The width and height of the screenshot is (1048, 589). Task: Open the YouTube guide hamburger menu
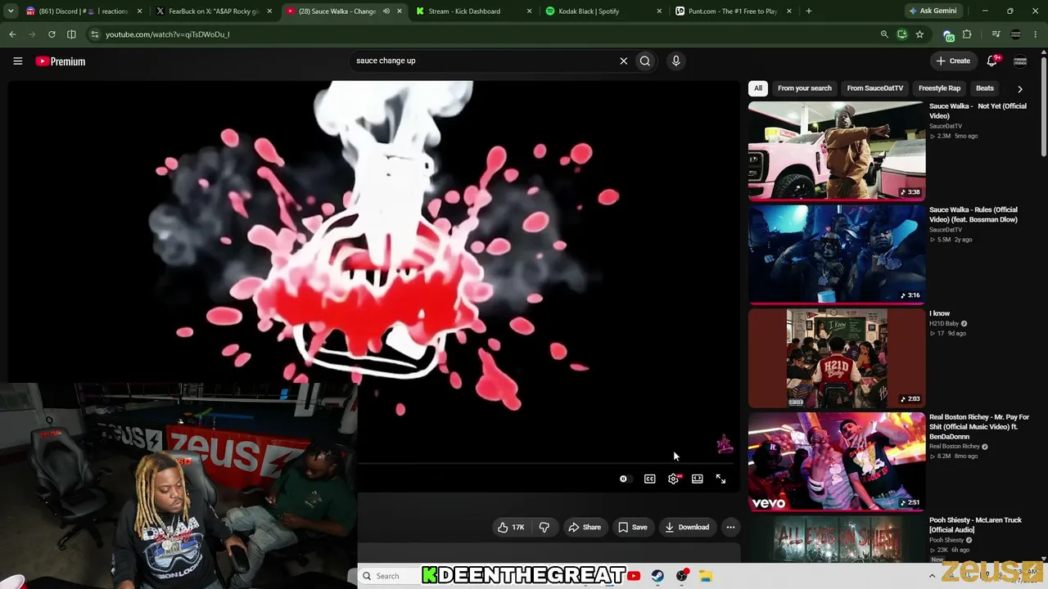pyautogui.click(x=17, y=61)
